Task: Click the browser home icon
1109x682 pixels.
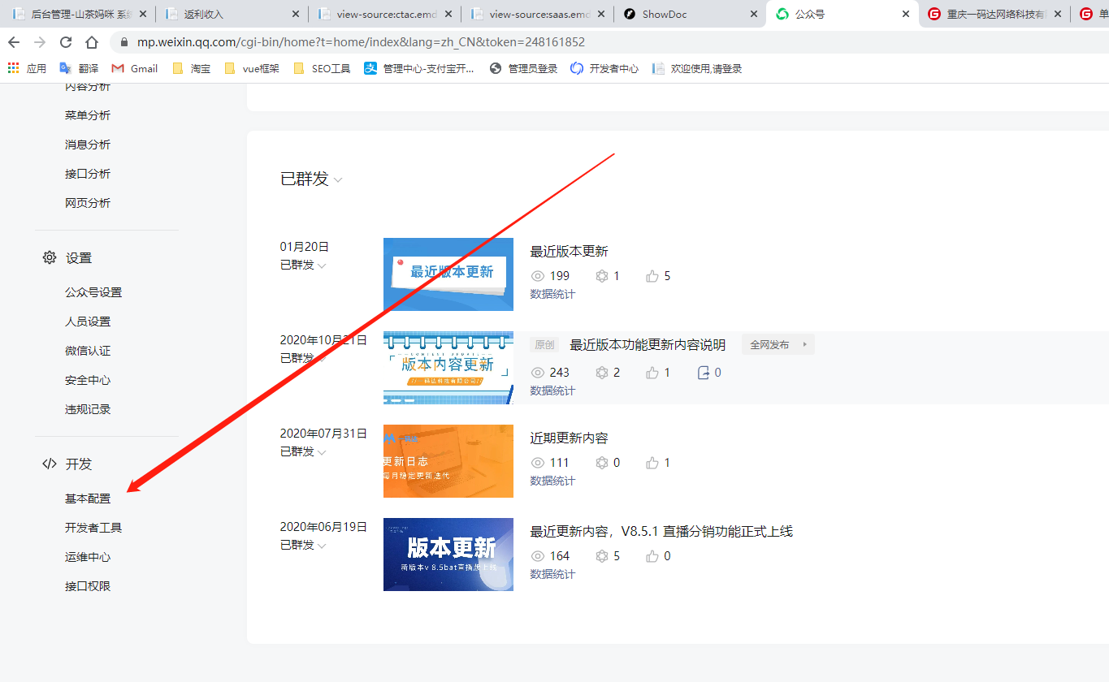Action: (x=92, y=42)
